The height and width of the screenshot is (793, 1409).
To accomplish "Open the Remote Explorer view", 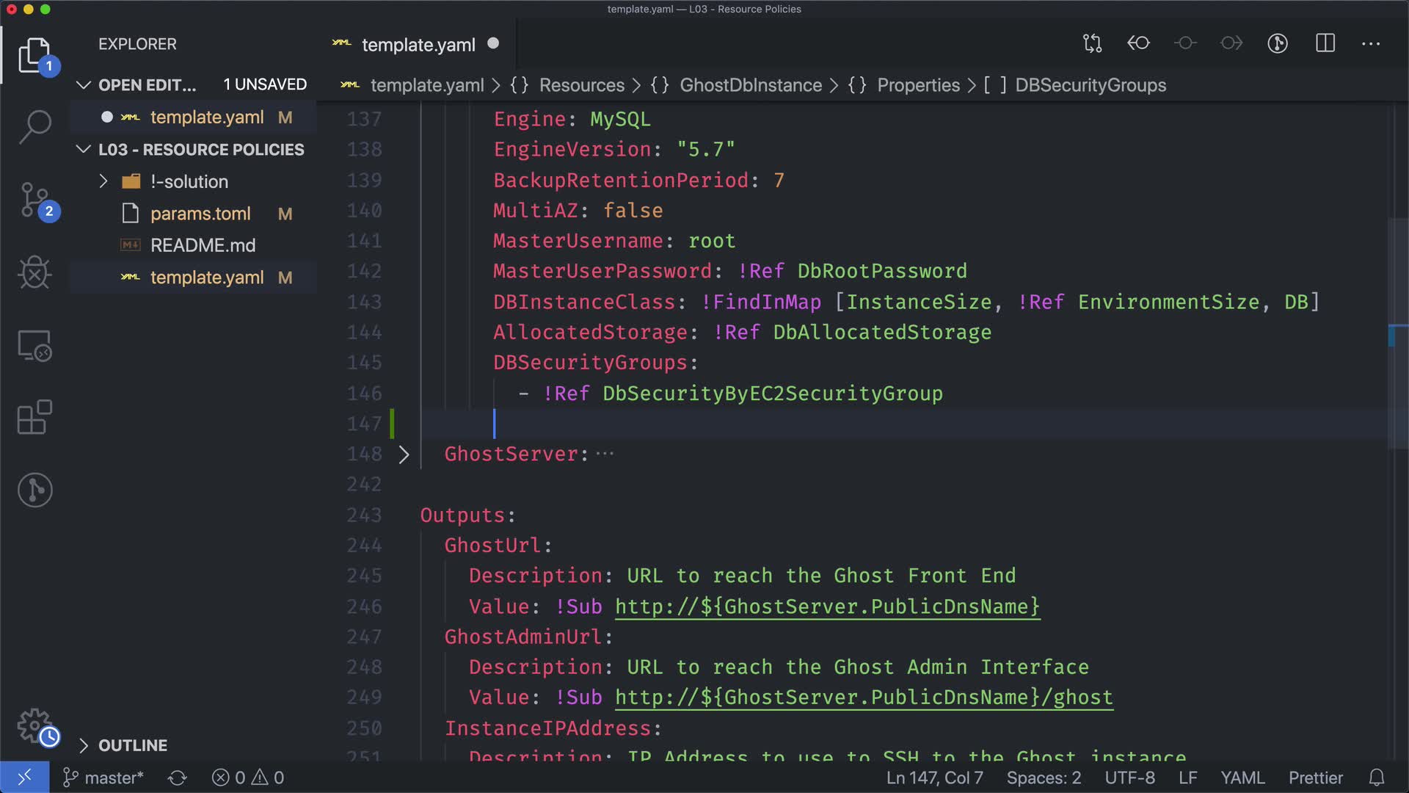I will coord(34,346).
